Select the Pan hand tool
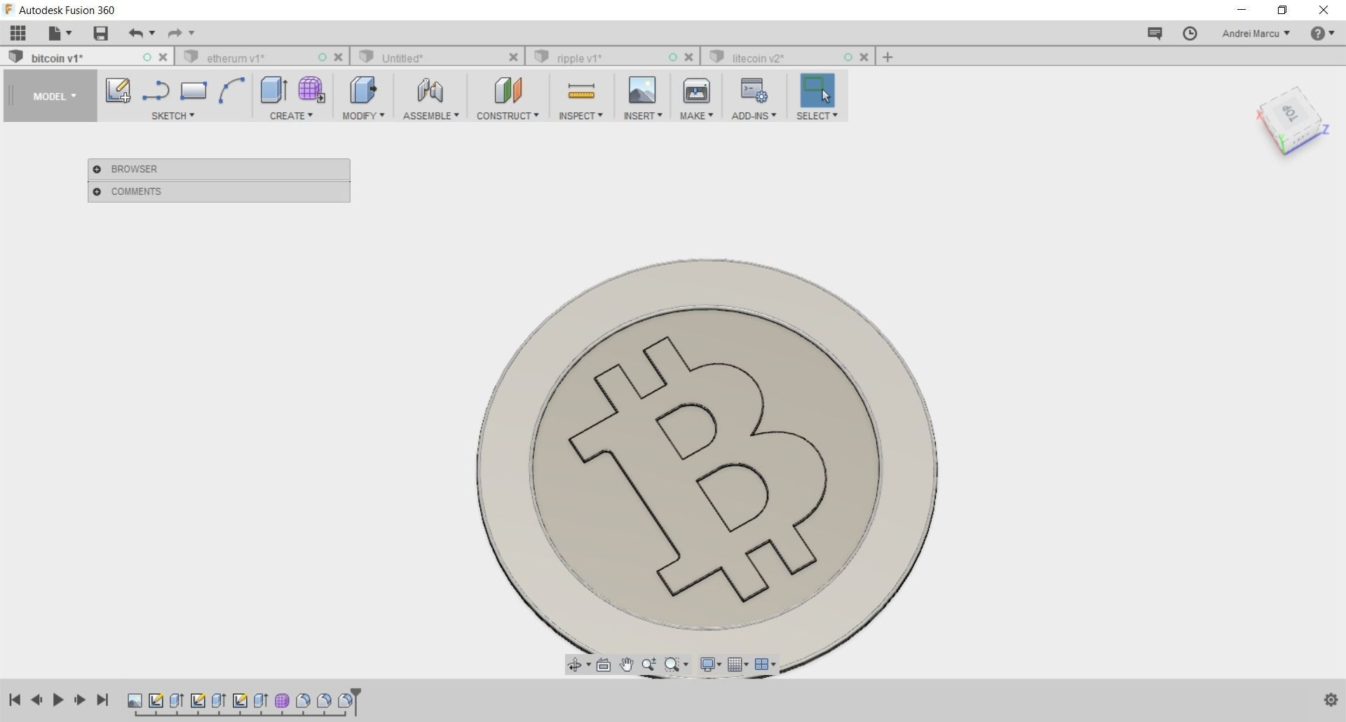Screen dimensions: 1346x722 (626, 665)
